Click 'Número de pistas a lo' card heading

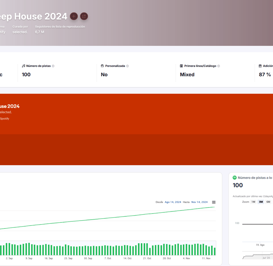point(255,178)
